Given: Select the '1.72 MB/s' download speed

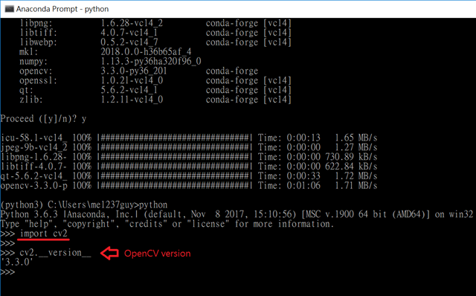Looking at the screenshot, I should click(356, 176).
